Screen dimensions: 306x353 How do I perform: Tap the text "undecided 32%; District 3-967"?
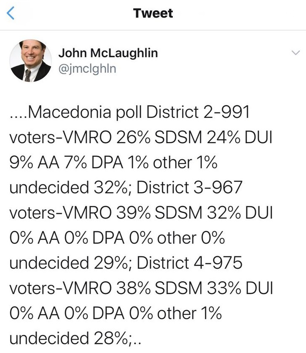coord(126,187)
